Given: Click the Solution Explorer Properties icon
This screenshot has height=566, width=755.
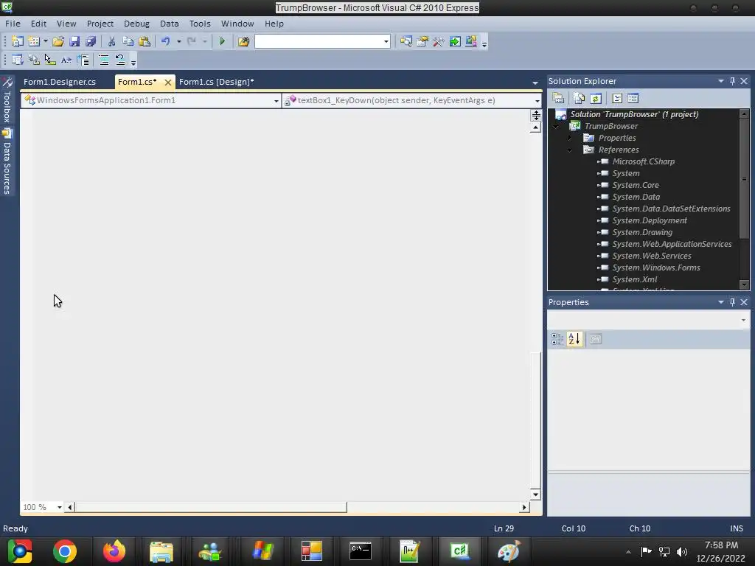Looking at the screenshot, I should [559, 98].
